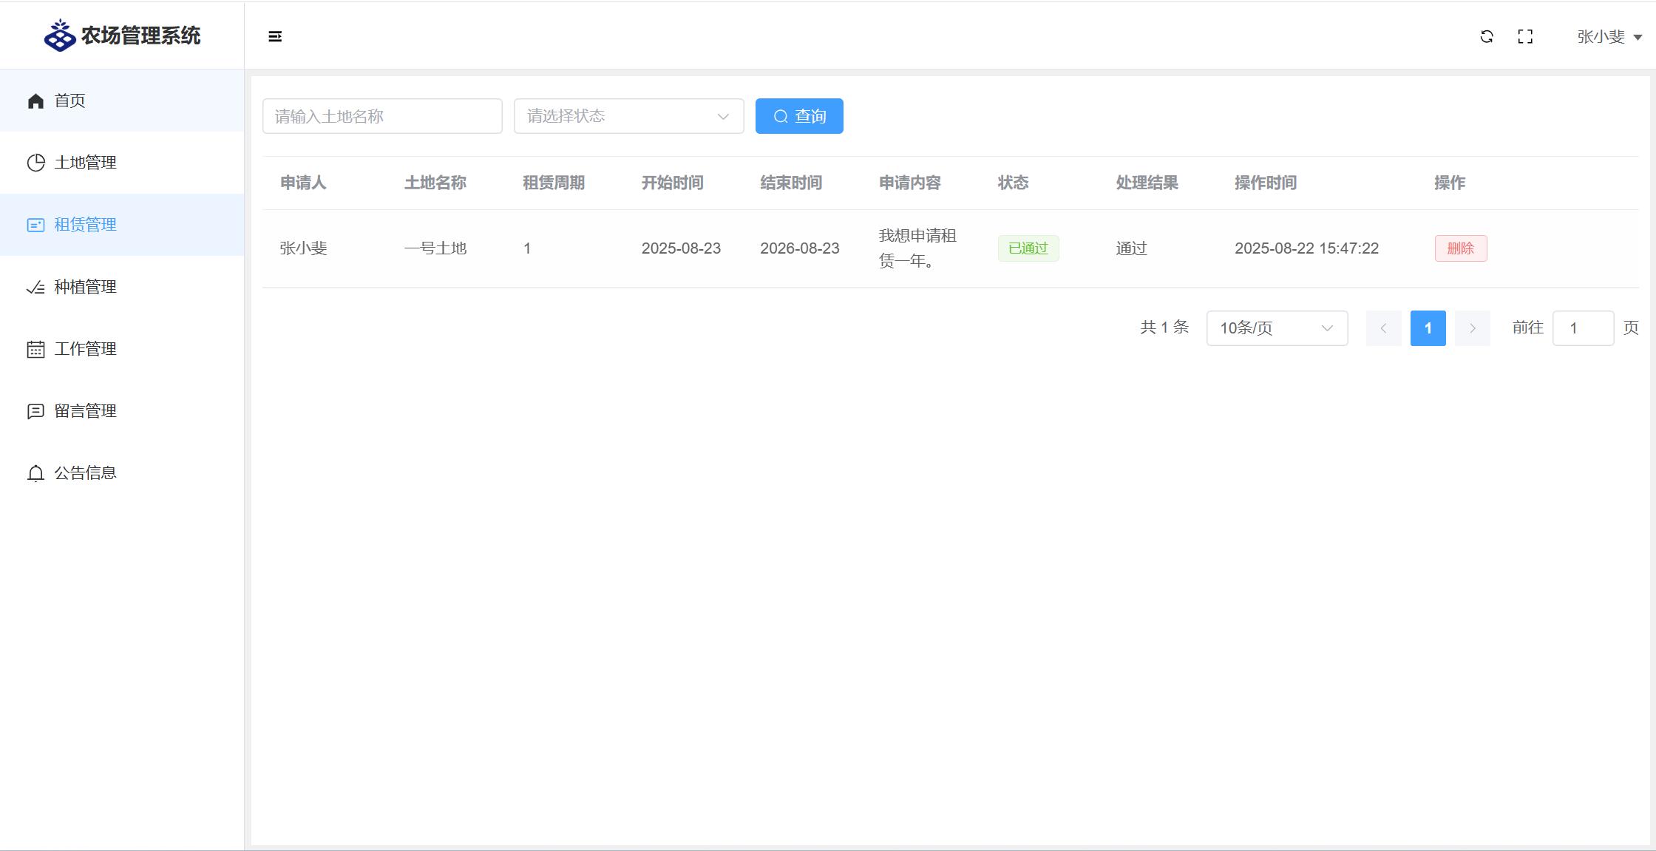This screenshot has height=851, width=1656.
Task: Click the message icon for 留言管理
Action: (x=35, y=411)
